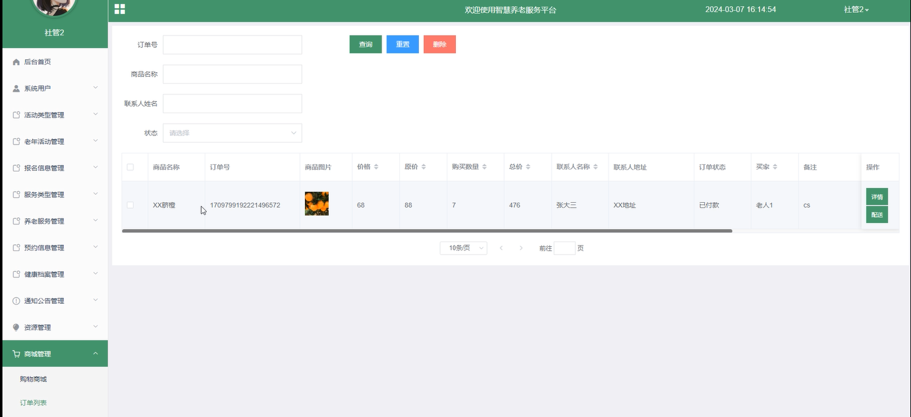Click the 商品名称 input field
Image resolution: width=911 pixels, height=417 pixels.
point(233,74)
